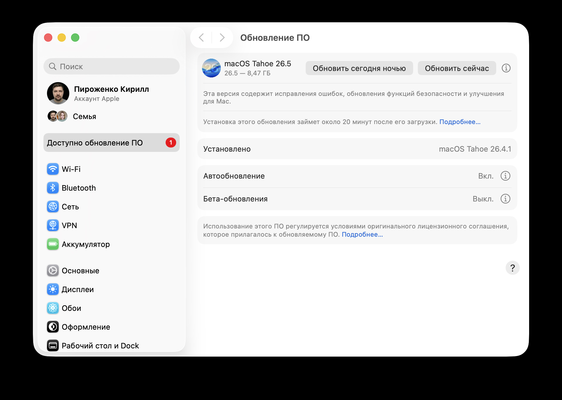Screen dimensions: 562x400
Task: Select Дисплеи label in sidebar
Action: (x=78, y=289)
